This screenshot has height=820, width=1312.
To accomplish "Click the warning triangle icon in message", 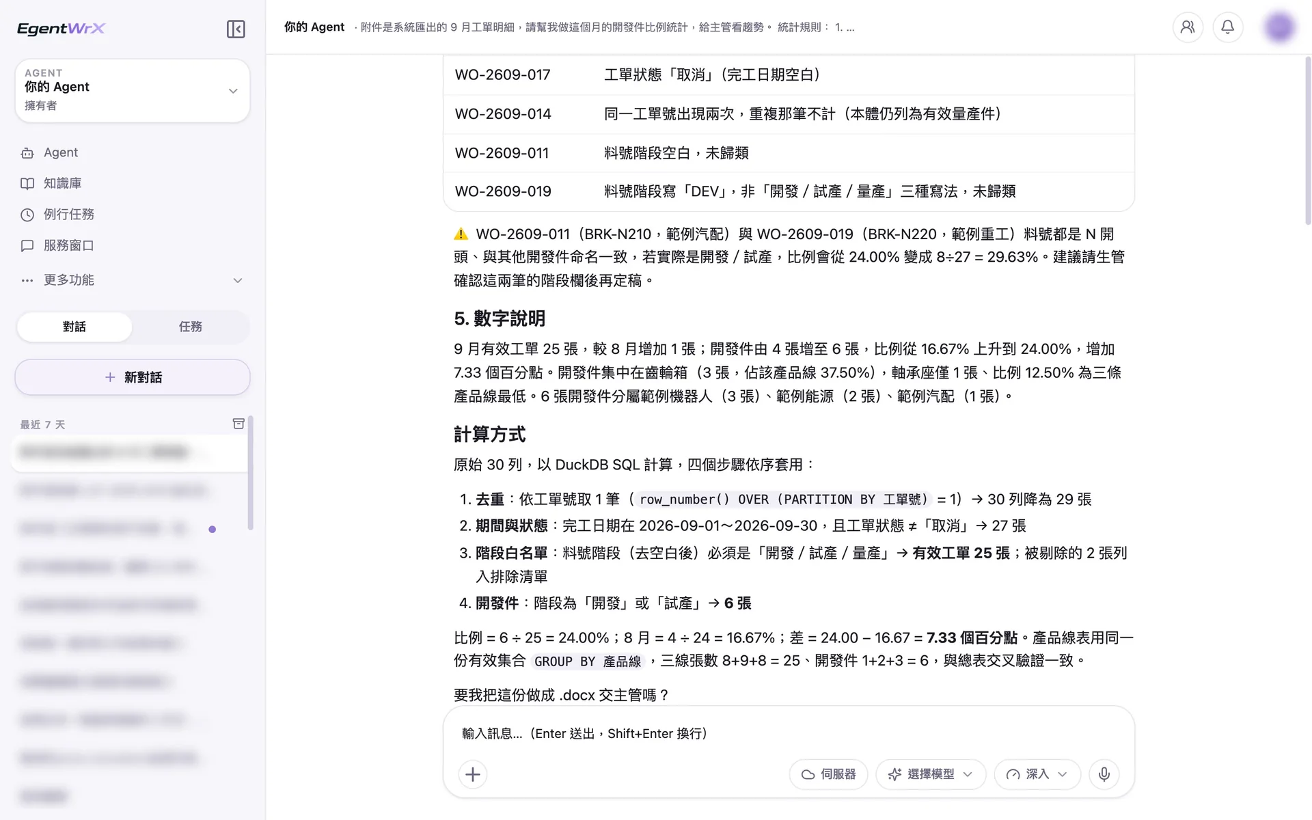I will click(461, 234).
